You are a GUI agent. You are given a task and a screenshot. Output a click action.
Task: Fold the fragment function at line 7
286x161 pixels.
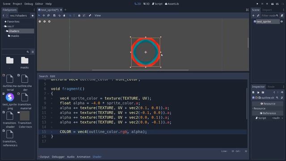pyautogui.click(x=48, y=93)
